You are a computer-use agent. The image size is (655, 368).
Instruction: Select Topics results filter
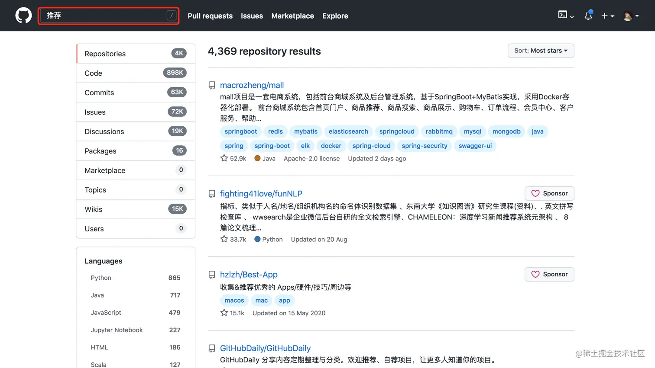(136, 190)
